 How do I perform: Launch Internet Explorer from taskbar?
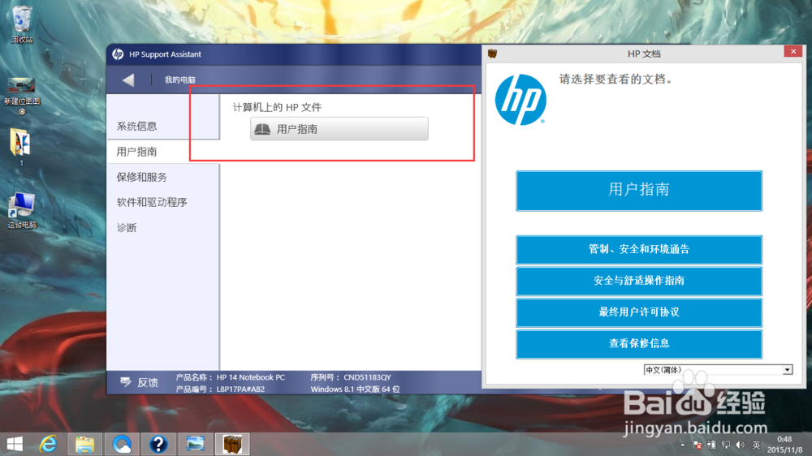pos(49,444)
